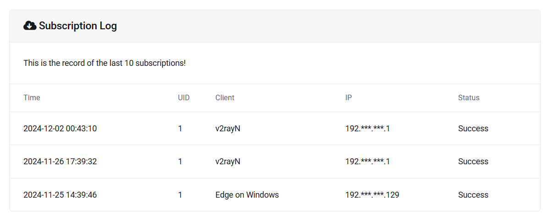Click the masked IP in the first row

(367, 129)
